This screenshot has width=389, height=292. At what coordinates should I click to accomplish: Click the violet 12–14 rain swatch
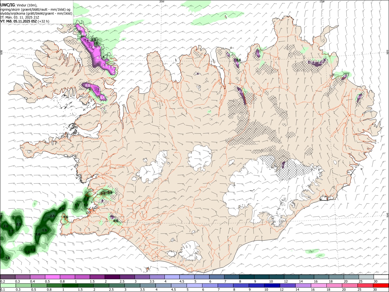point(288,286)
